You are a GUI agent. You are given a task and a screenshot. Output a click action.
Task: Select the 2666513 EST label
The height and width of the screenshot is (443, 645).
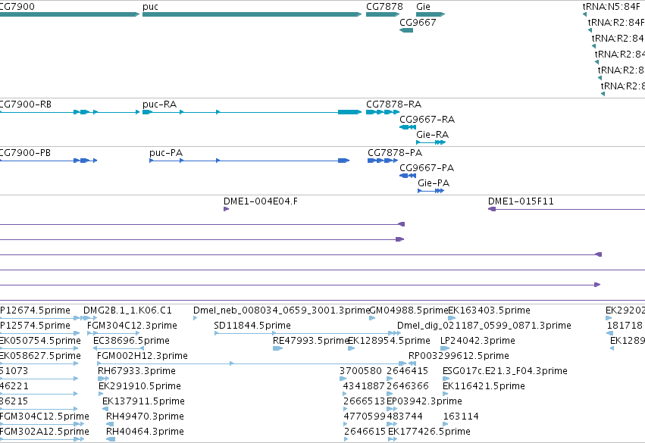(365, 401)
